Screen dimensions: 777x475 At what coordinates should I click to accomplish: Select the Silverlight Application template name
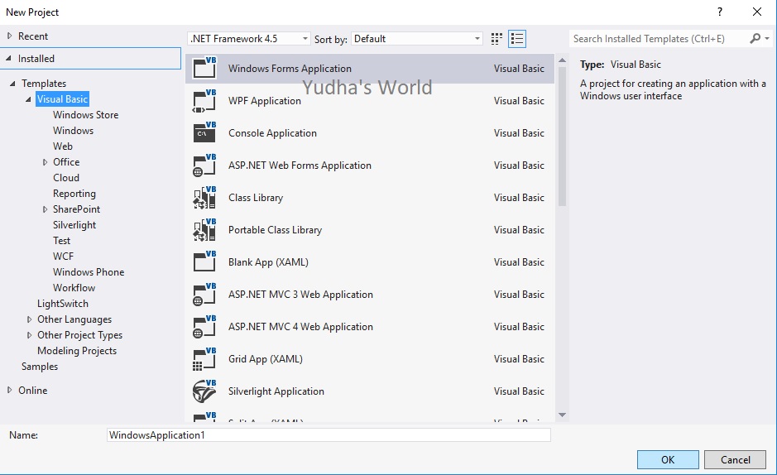coord(276,391)
